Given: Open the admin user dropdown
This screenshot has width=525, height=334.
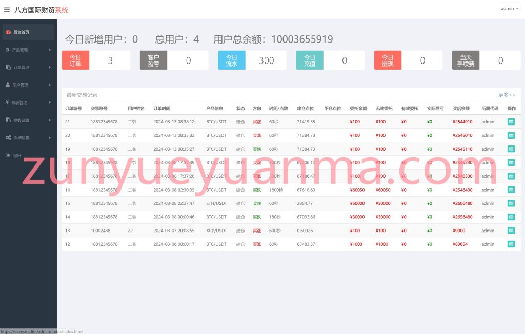Looking at the screenshot, I should click(x=510, y=9).
